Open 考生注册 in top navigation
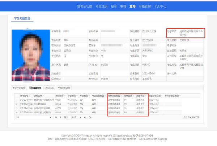 (x=101, y=6)
